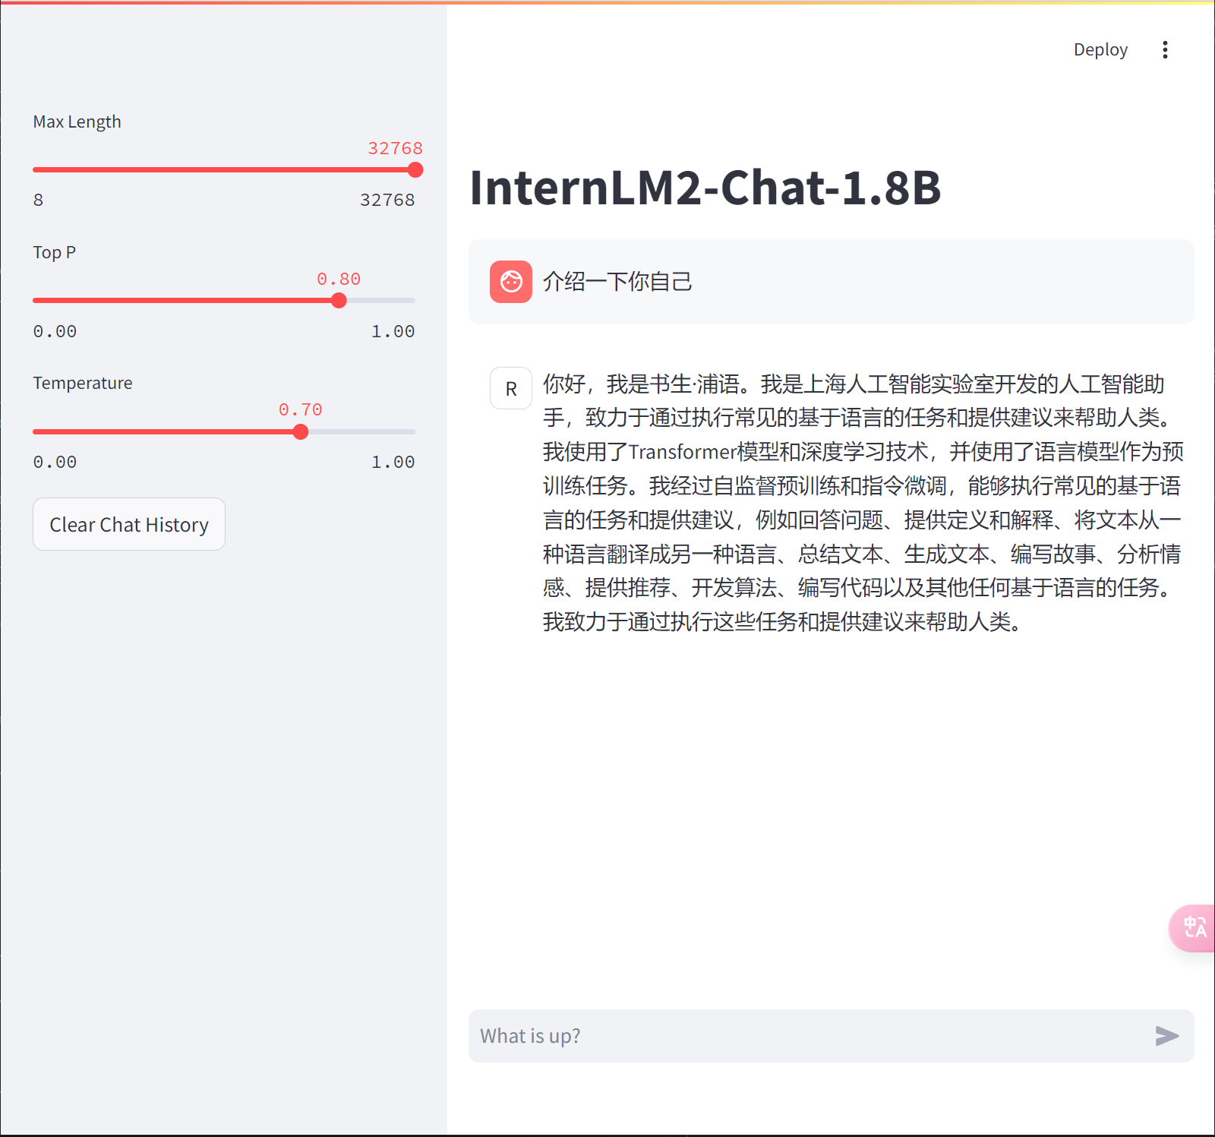
Task: Click the Max Length slider handle
Action: 415,170
